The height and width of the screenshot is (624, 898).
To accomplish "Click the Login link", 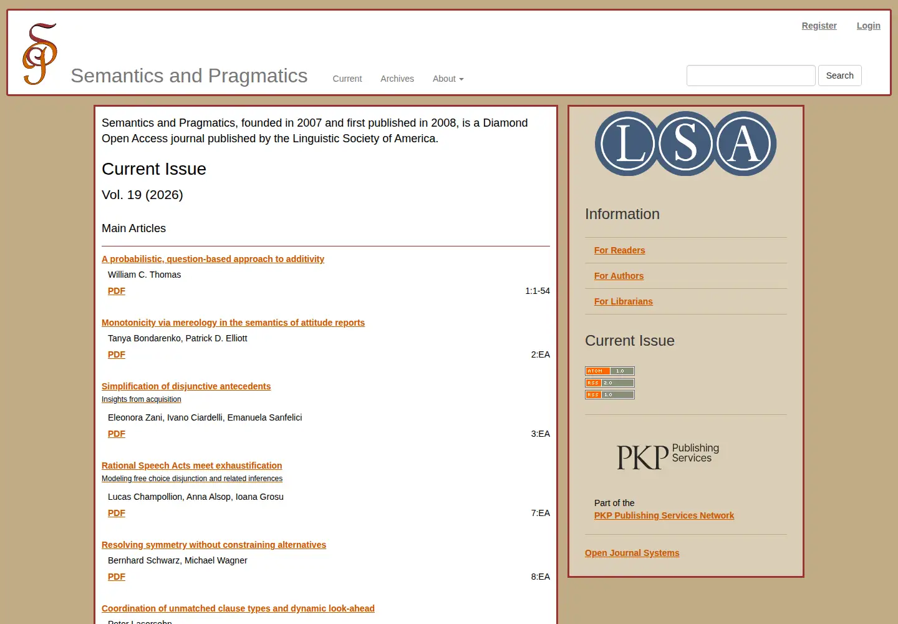I will 869,26.
